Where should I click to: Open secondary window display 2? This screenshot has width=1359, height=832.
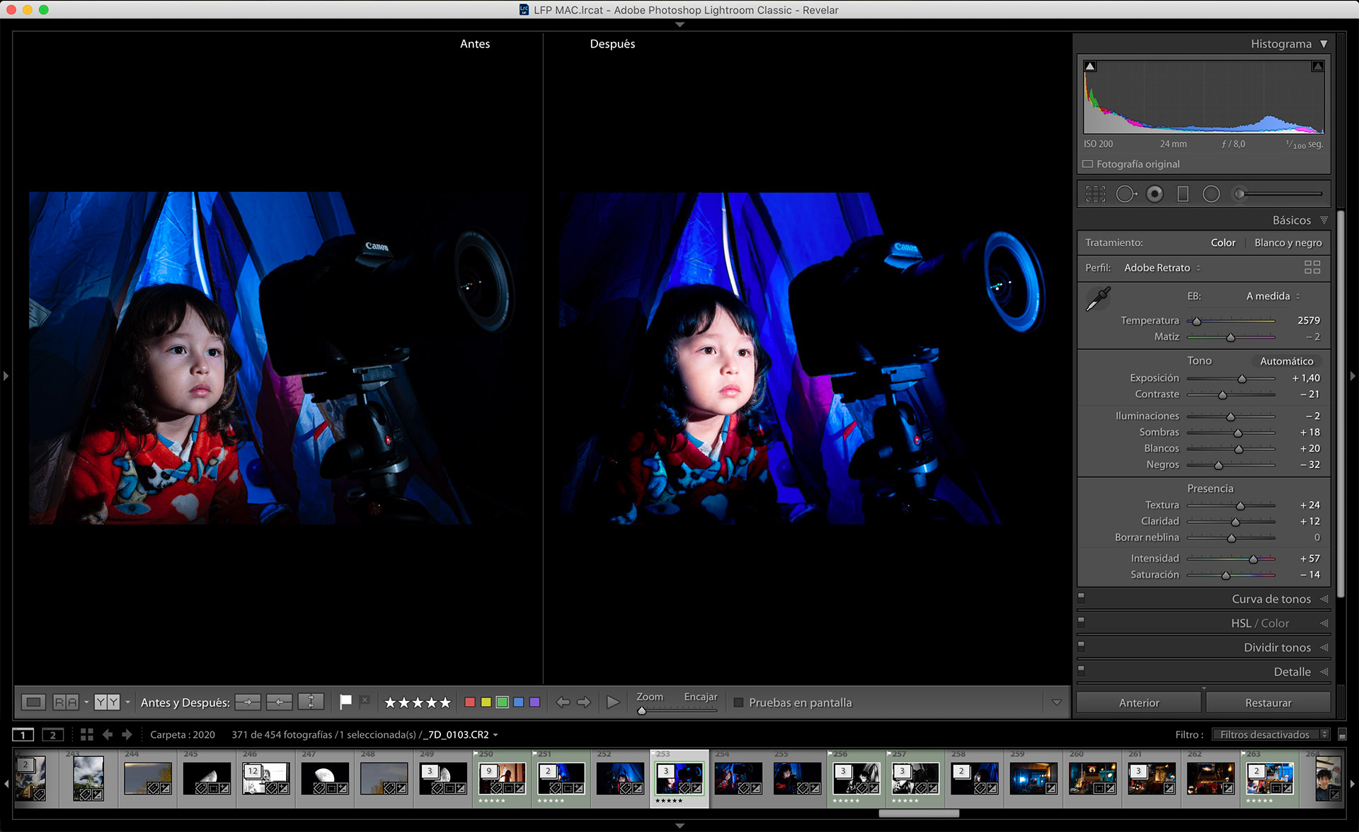(52, 734)
